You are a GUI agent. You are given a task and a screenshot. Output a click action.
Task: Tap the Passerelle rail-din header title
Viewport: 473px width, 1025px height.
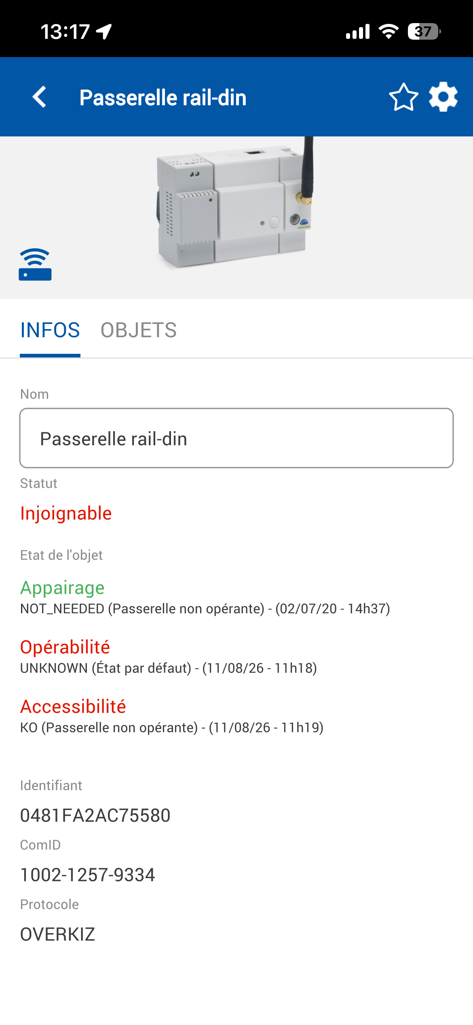(163, 98)
